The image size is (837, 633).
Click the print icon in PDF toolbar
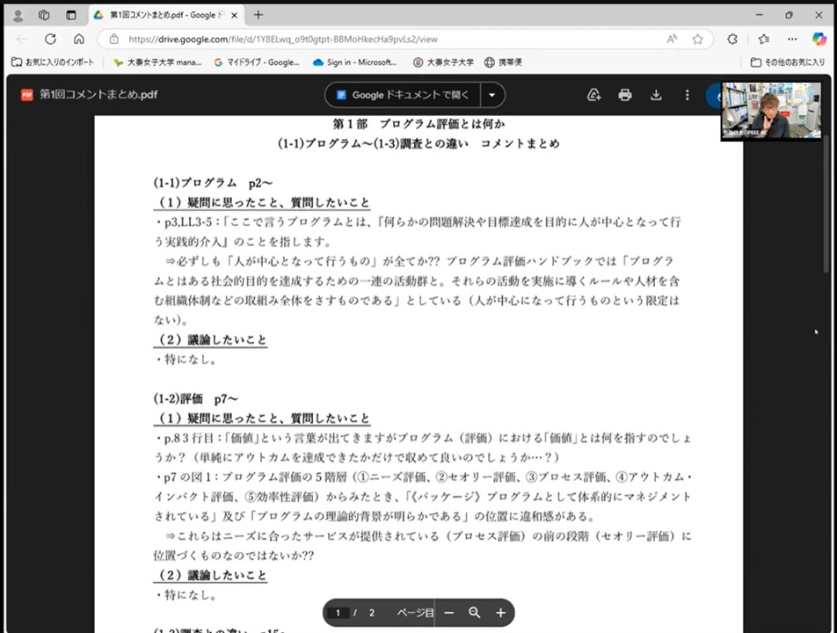tap(625, 95)
